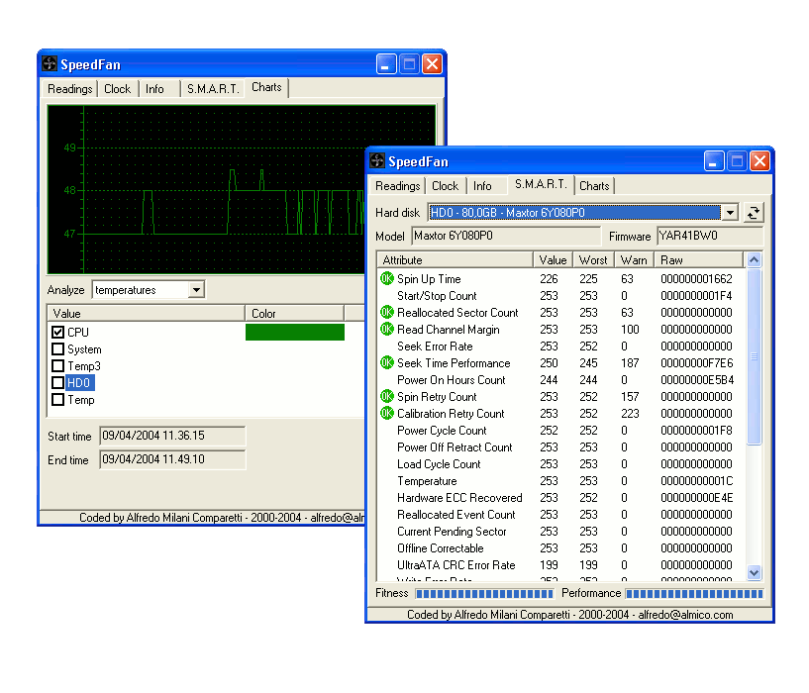Select the Load Cycle Count row

[561, 464]
